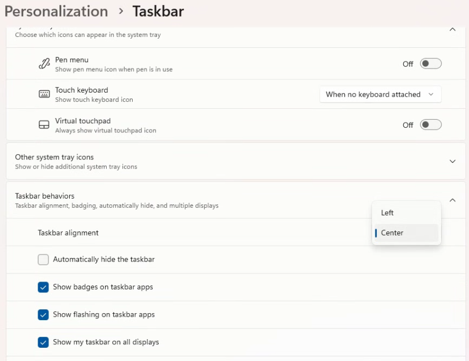Image resolution: width=469 pixels, height=361 pixels.
Task: Click the Taskbar behaviors heading
Action: point(44,196)
